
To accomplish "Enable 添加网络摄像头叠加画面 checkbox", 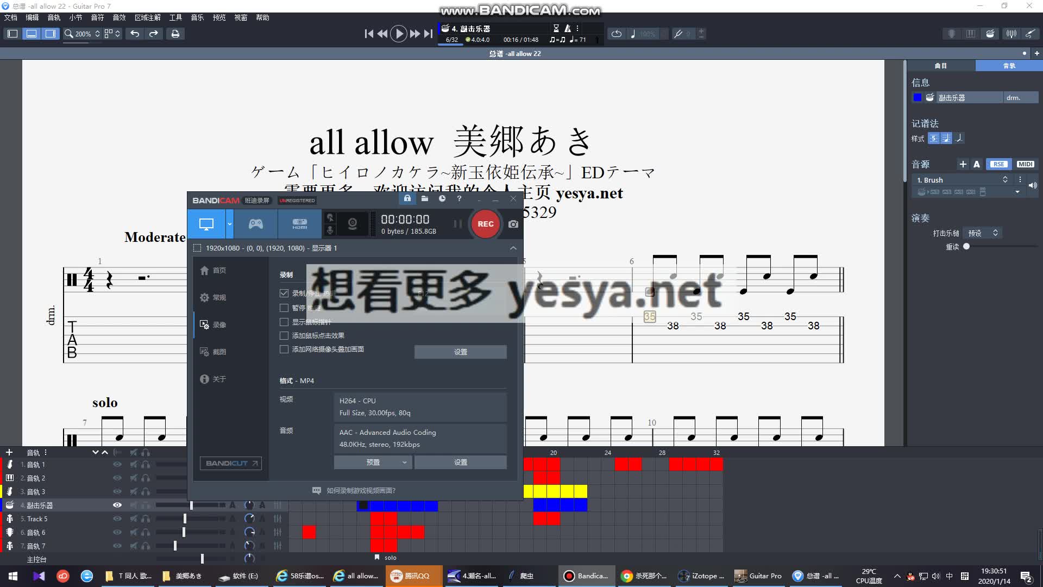I will tap(284, 349).
